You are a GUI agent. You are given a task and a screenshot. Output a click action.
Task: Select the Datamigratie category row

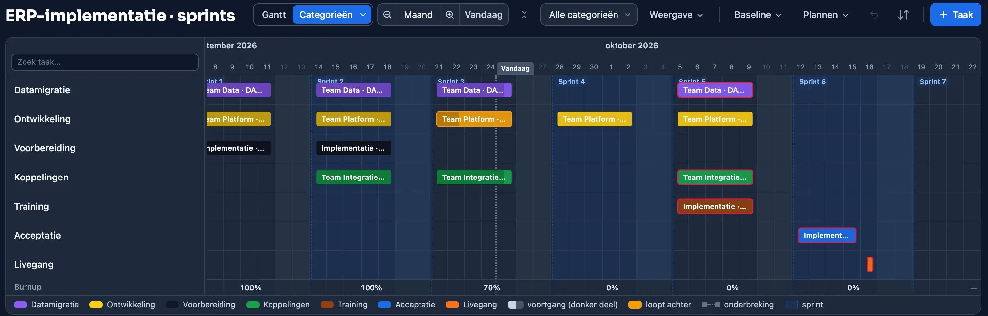pos(105,90)
